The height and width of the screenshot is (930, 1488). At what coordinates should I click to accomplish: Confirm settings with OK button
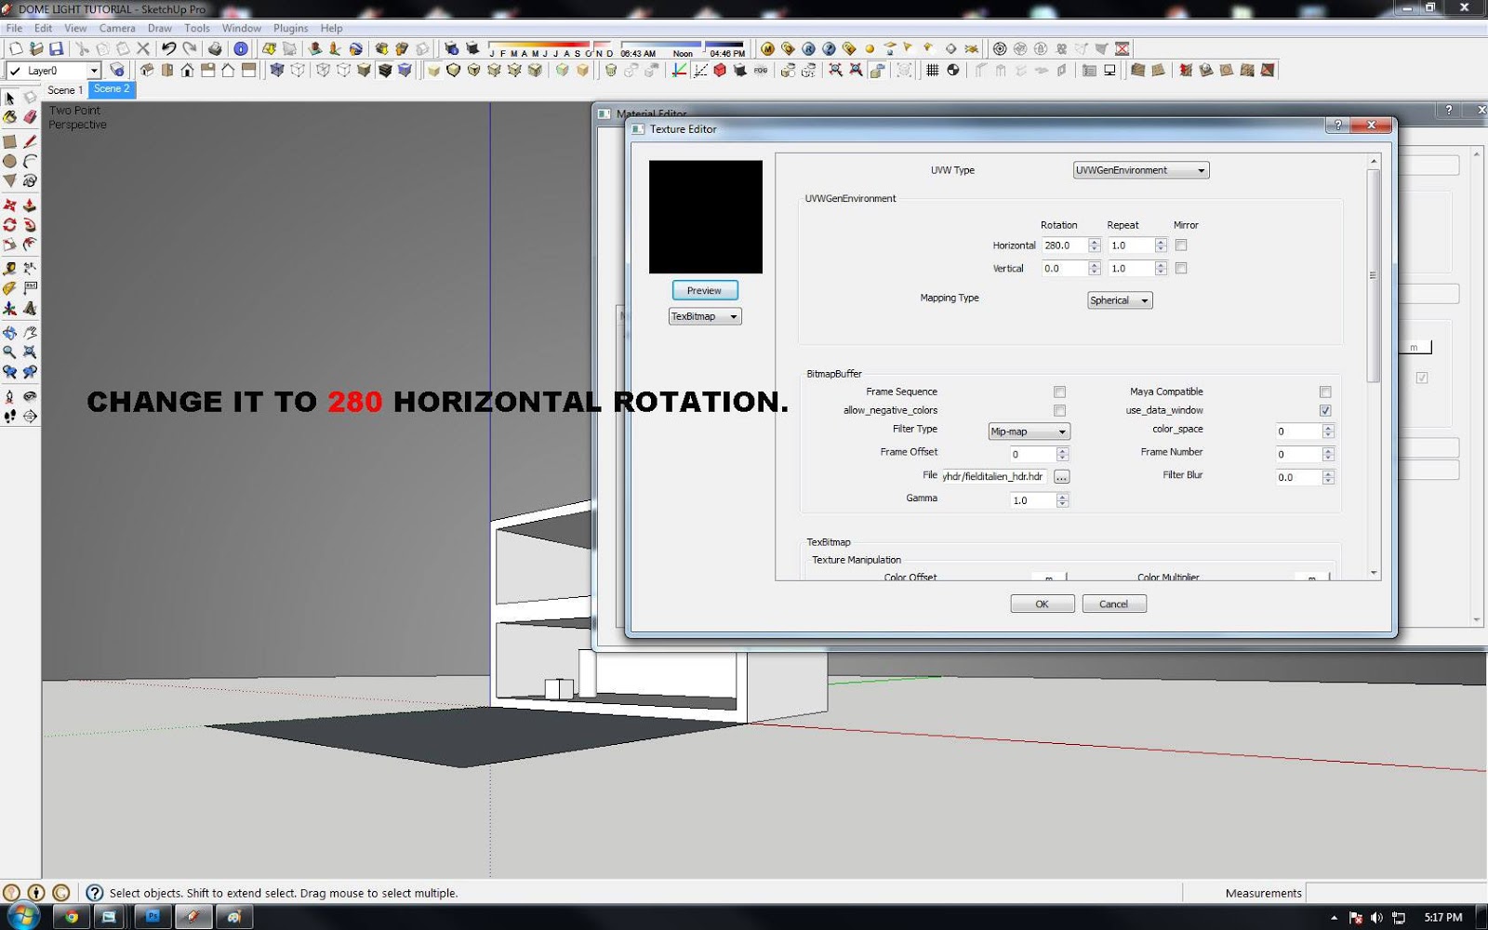click(1042, 604)
